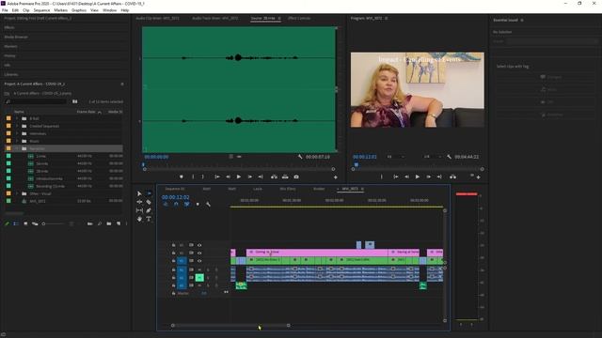Select the Hand tool
602x338 pixels.
coord(139,219)
